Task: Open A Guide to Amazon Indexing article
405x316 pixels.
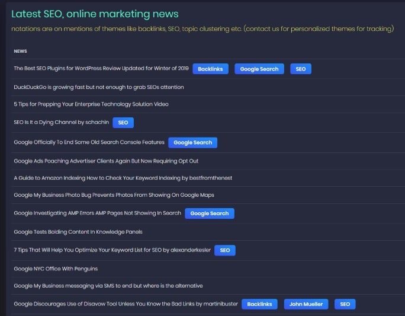Action: pyautogui.click(x=123, y=178)
